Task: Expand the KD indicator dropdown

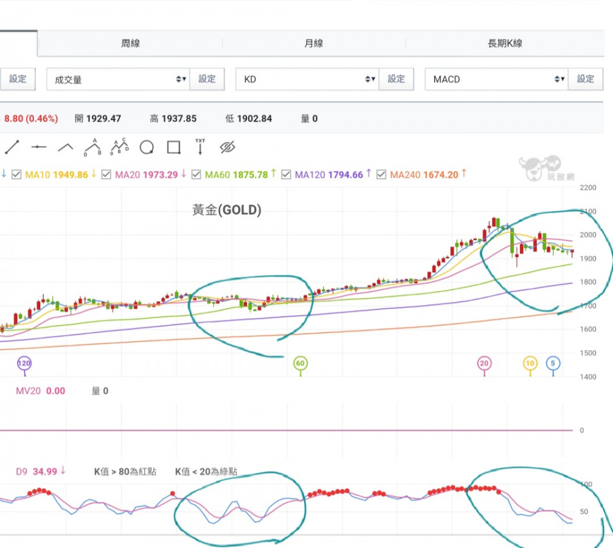Action: 307,79
